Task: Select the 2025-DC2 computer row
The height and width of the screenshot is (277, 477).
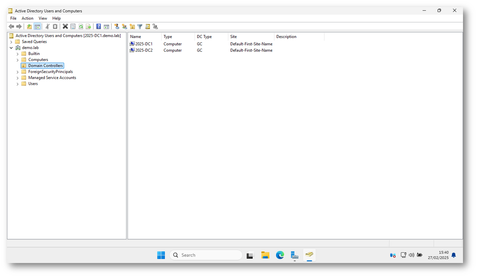Action: click(201, 50)
